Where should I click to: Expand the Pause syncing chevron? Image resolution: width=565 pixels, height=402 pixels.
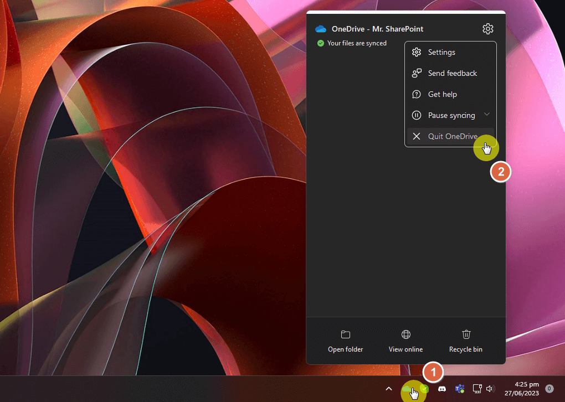tap(487, 114)
